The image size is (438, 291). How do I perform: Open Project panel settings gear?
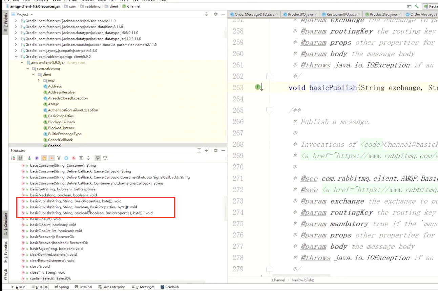[x=216, y=14]
